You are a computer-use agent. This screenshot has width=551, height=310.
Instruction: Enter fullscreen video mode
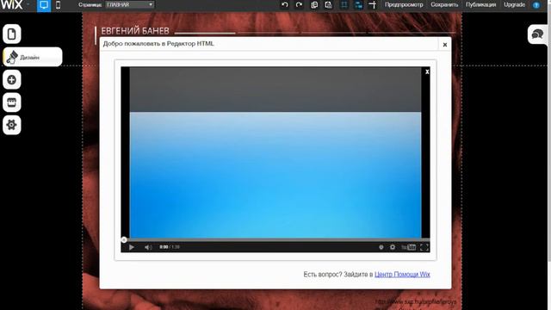click(x=424, y=247)
